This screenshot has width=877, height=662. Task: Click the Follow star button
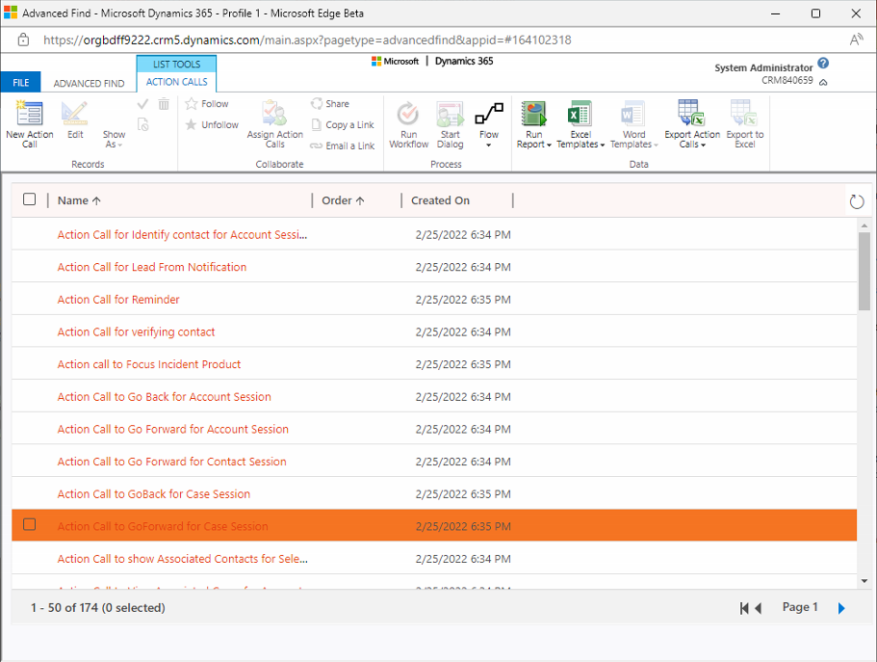[207, 104]
